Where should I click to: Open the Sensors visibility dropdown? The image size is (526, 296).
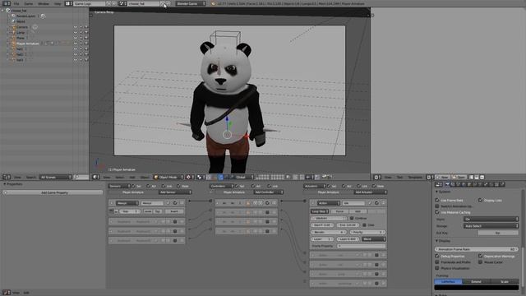pyautogui.click(x=118, y=186)
